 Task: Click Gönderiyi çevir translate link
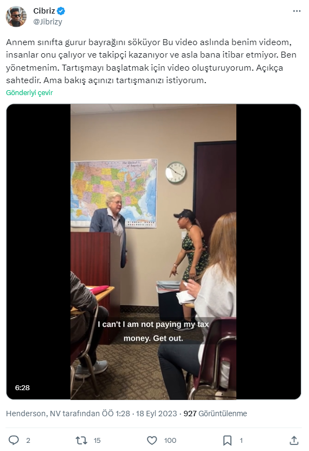click(29, 92)
